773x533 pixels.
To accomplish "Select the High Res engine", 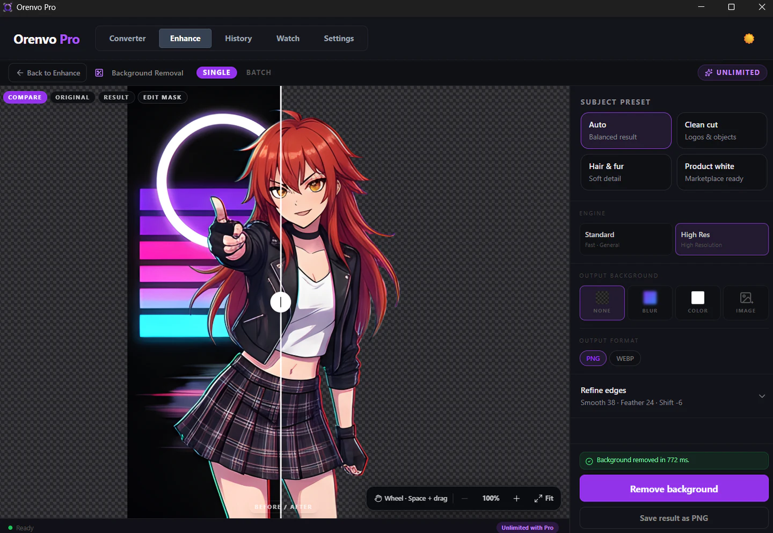I will (721, 239).
